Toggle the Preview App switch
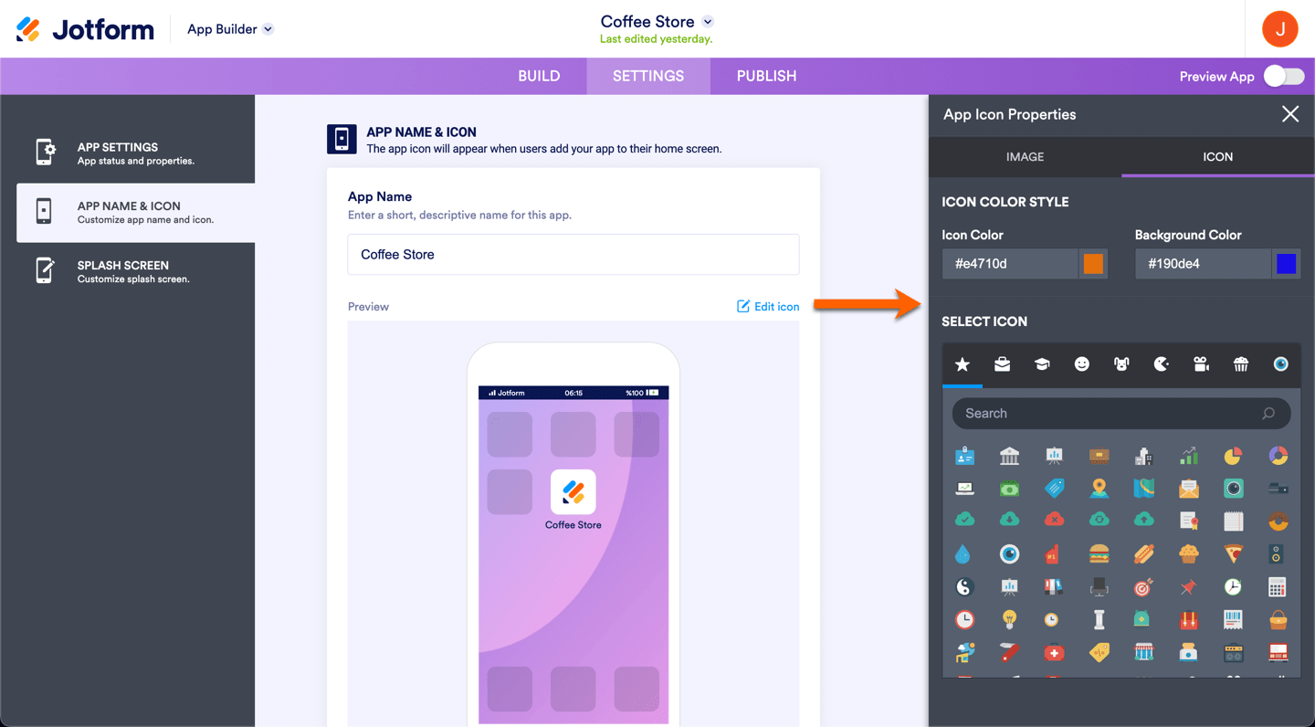 (1284, 77)
